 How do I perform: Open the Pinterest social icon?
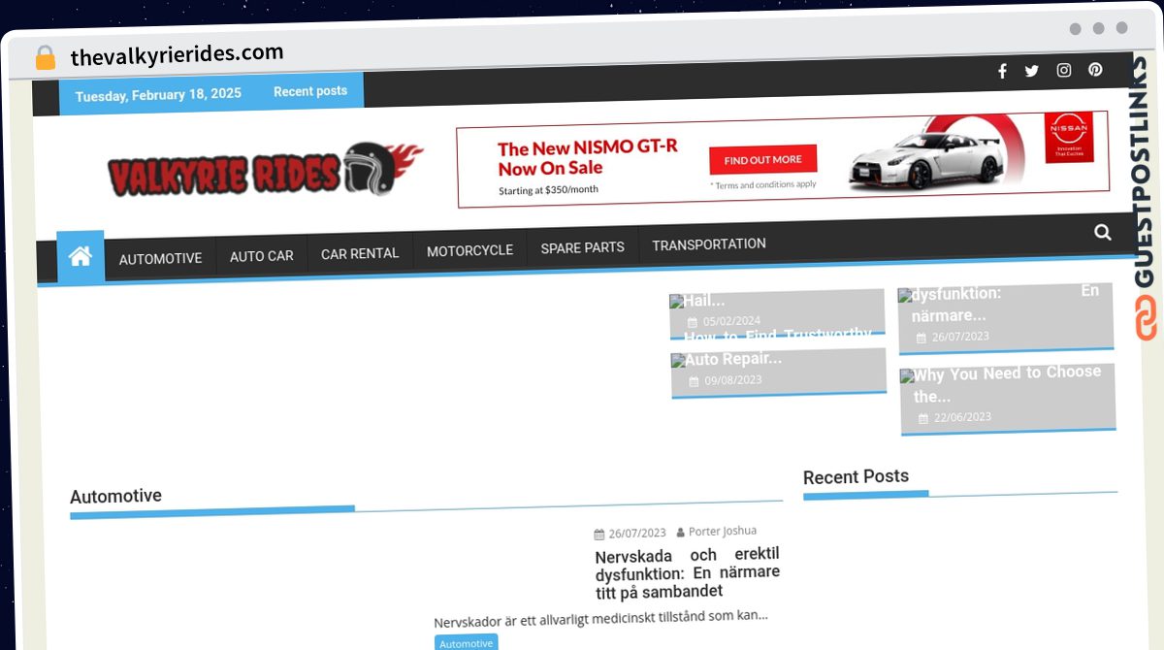[1095, 70]
